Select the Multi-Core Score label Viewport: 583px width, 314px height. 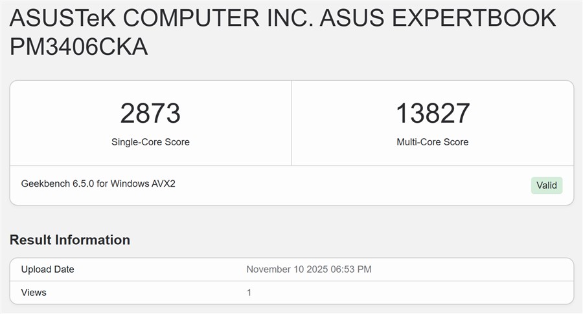coord(432,142)
